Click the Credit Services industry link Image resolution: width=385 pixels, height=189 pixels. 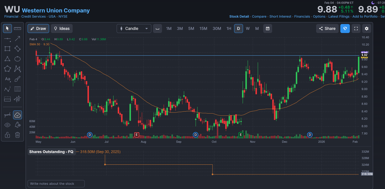coord(33,16)
